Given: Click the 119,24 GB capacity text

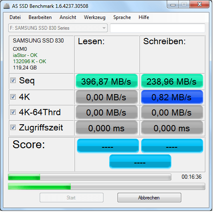Looking at the screenshot, I should (x=25, y=68).
